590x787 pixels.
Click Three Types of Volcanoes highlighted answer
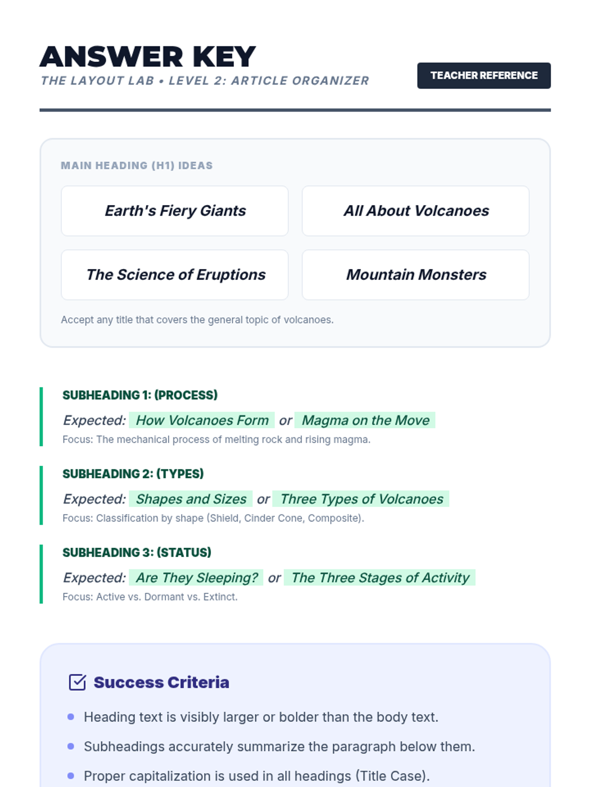pos(361,499)
